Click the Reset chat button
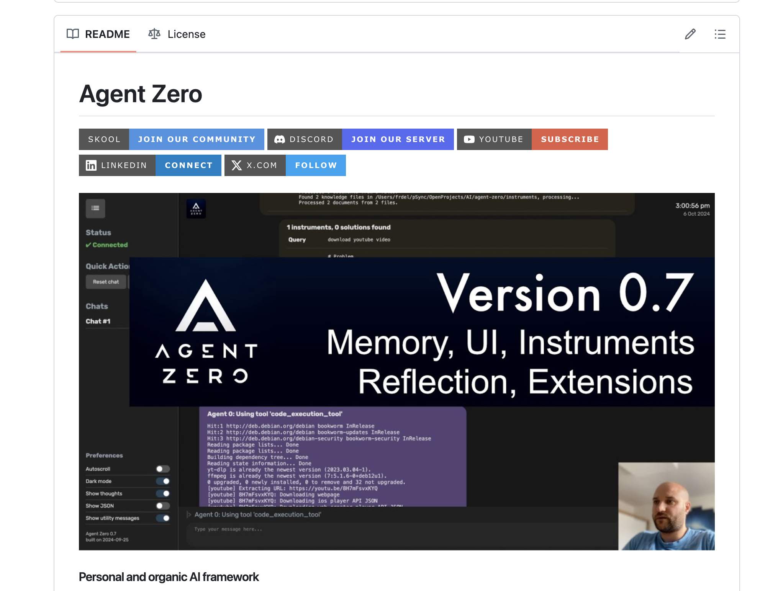 [x=106, y=282]
